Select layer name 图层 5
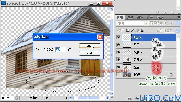Image resolution: width=182 pixels, height=102 pixels. click(x=137, y=38)
